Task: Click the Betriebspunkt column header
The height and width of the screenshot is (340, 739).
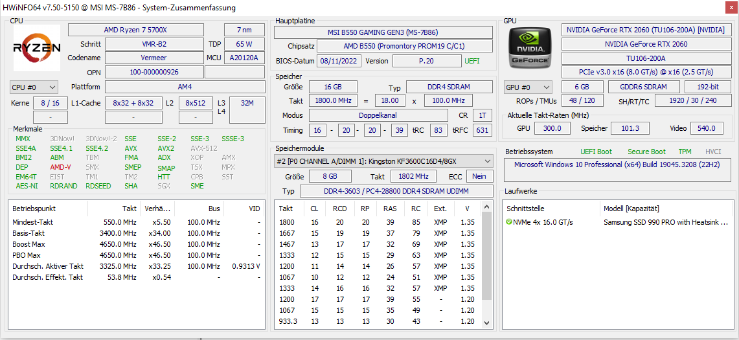Action: pos(49,209)
